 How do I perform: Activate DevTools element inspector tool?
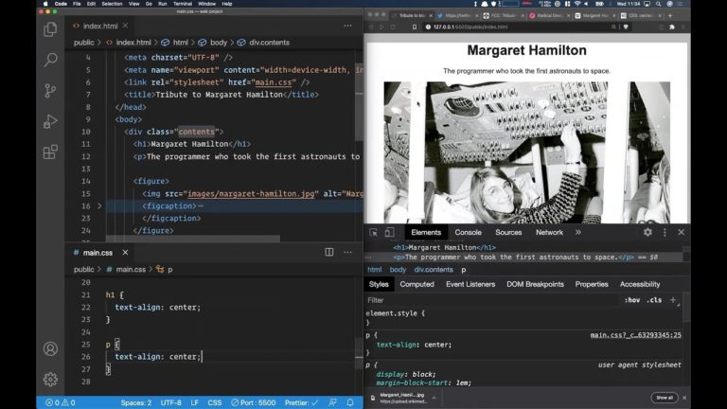[373, 232]
